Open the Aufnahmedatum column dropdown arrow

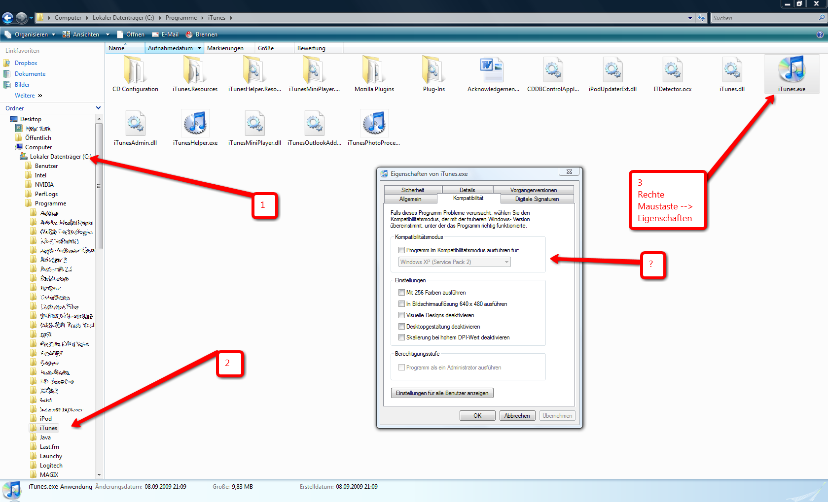(x=199, y=48)
